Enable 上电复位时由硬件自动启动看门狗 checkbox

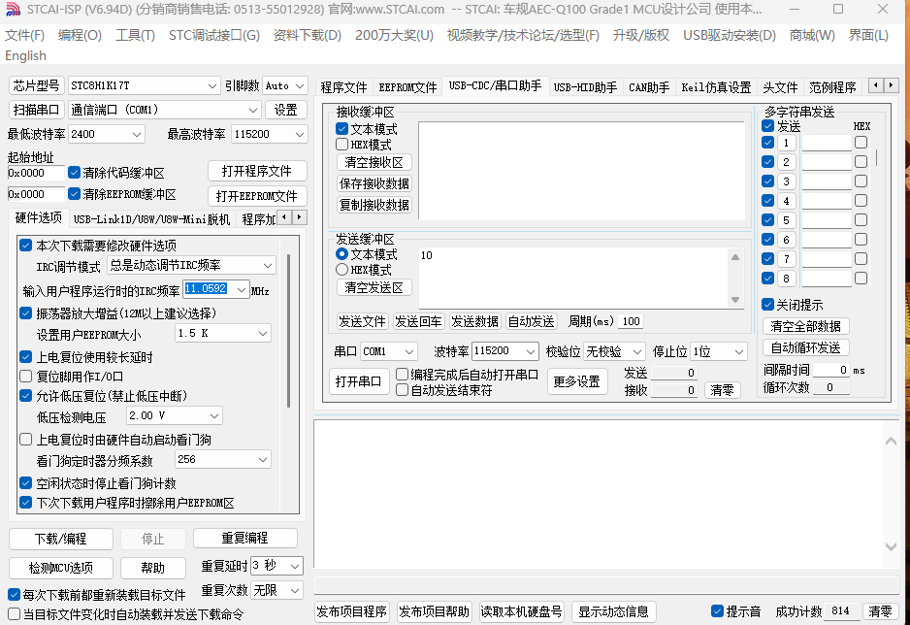tap(25, 440)
